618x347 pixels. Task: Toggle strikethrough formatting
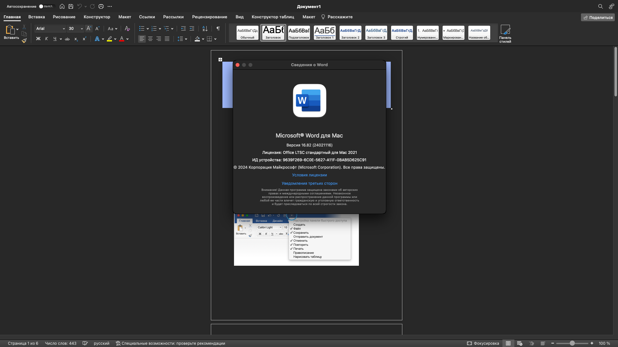(x=67, y=39)
